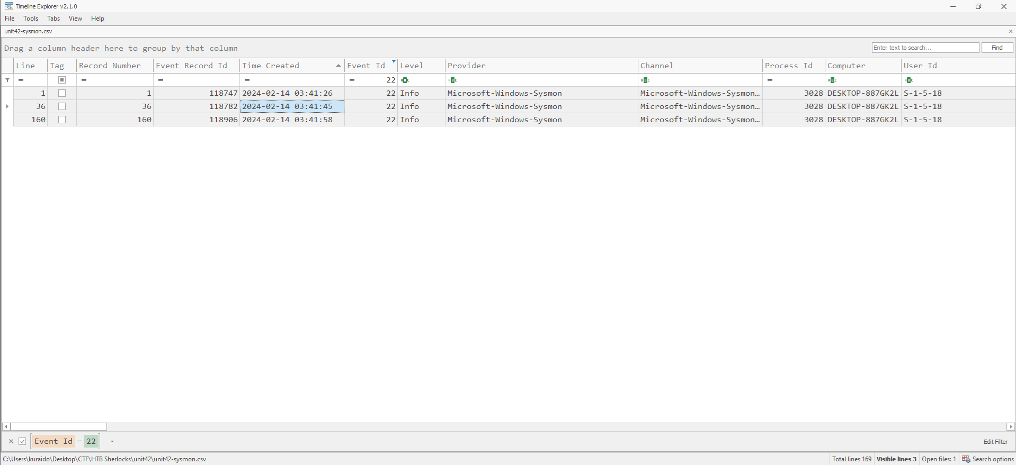
Task: Expand the row indicator for Line 36
Action: (7, 106)
